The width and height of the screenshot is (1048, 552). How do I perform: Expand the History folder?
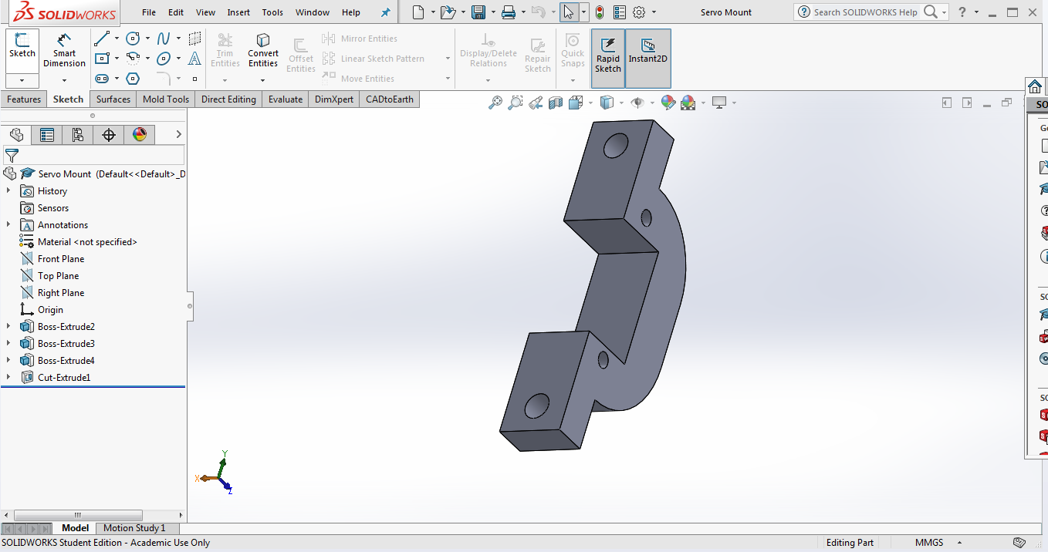(8, 190)
